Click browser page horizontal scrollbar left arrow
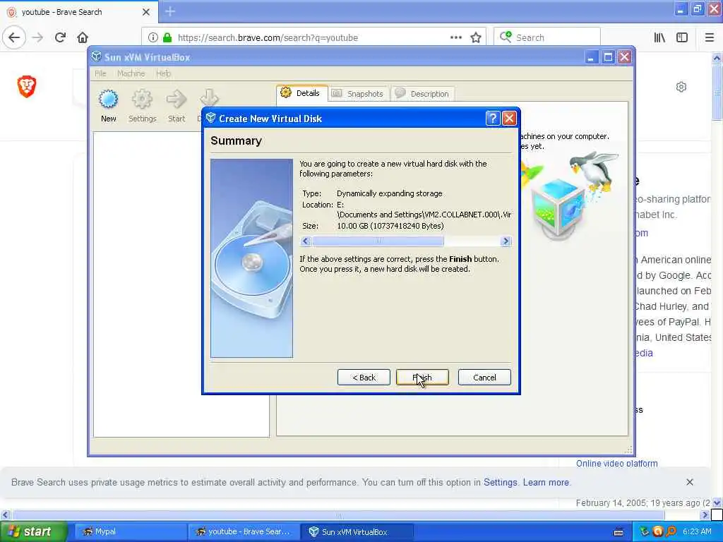 click(x=5, y=514)
